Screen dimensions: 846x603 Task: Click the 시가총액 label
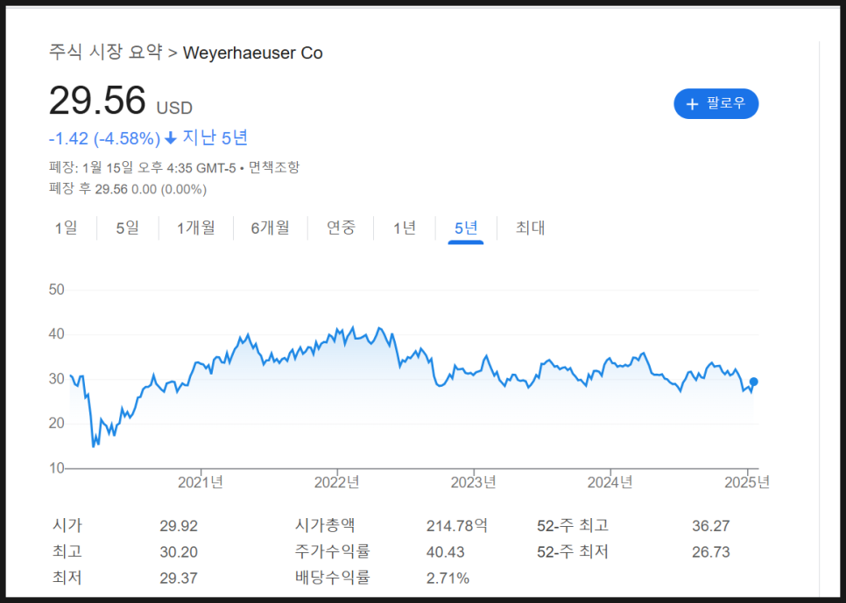(325, 525)
